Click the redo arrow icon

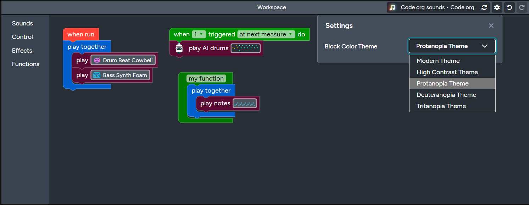[522, 7]
